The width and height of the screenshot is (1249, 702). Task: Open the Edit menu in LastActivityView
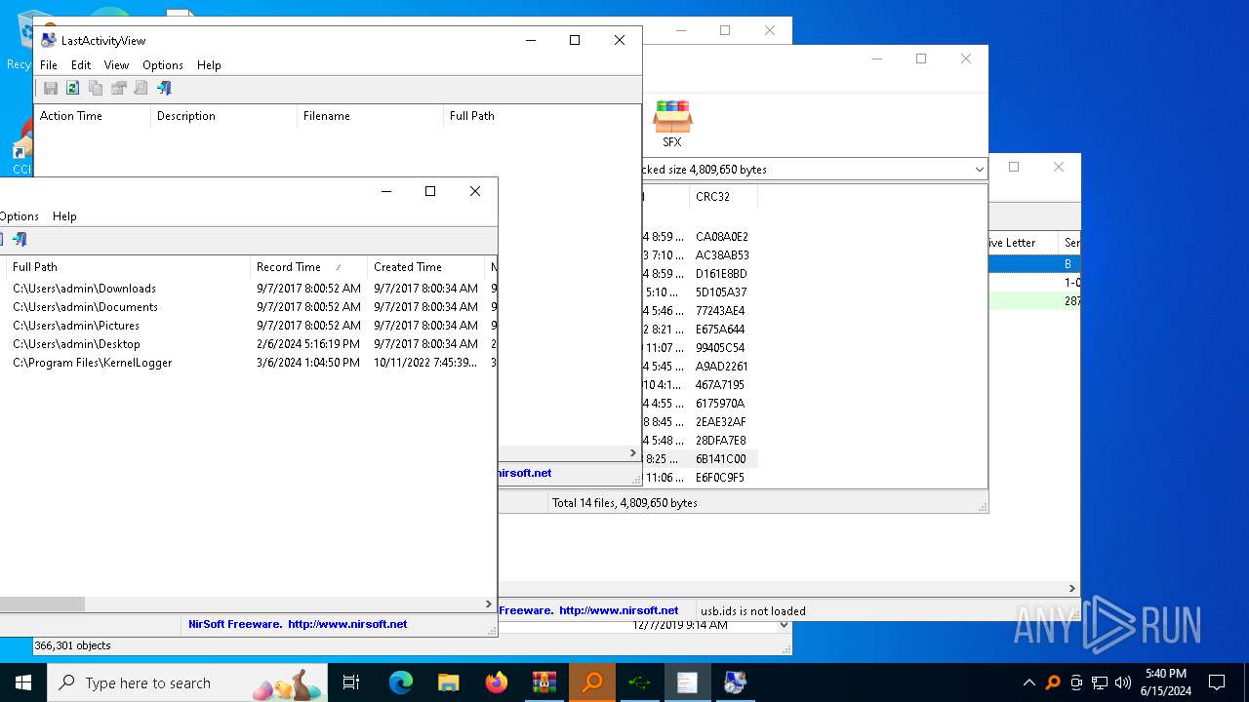pos(81,65)
